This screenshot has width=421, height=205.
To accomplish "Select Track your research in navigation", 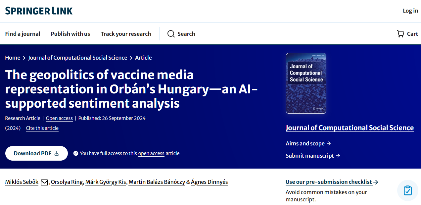I will 126,34.
